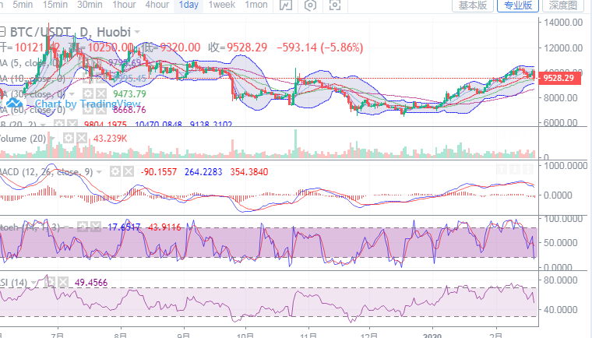This screenshot has height=338, width=592.
Task: Open settings gear for MA (60) indicator
Action: tap(88, 110)
